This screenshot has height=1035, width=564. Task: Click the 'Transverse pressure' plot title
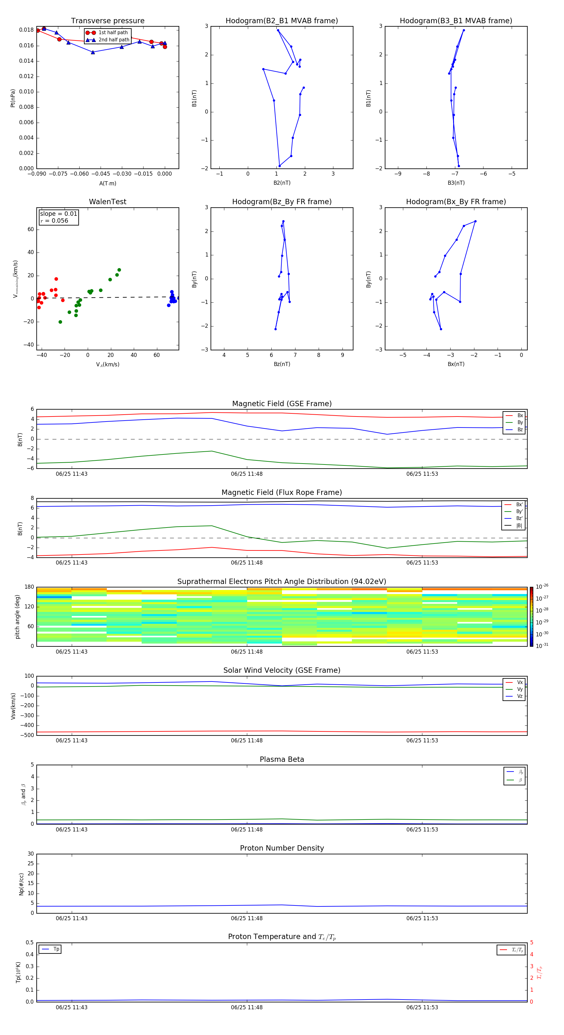point(107,21)
